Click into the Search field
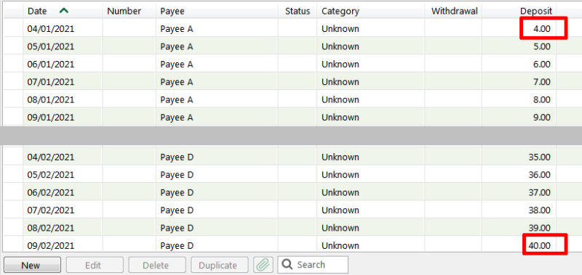 coord(313,265)
